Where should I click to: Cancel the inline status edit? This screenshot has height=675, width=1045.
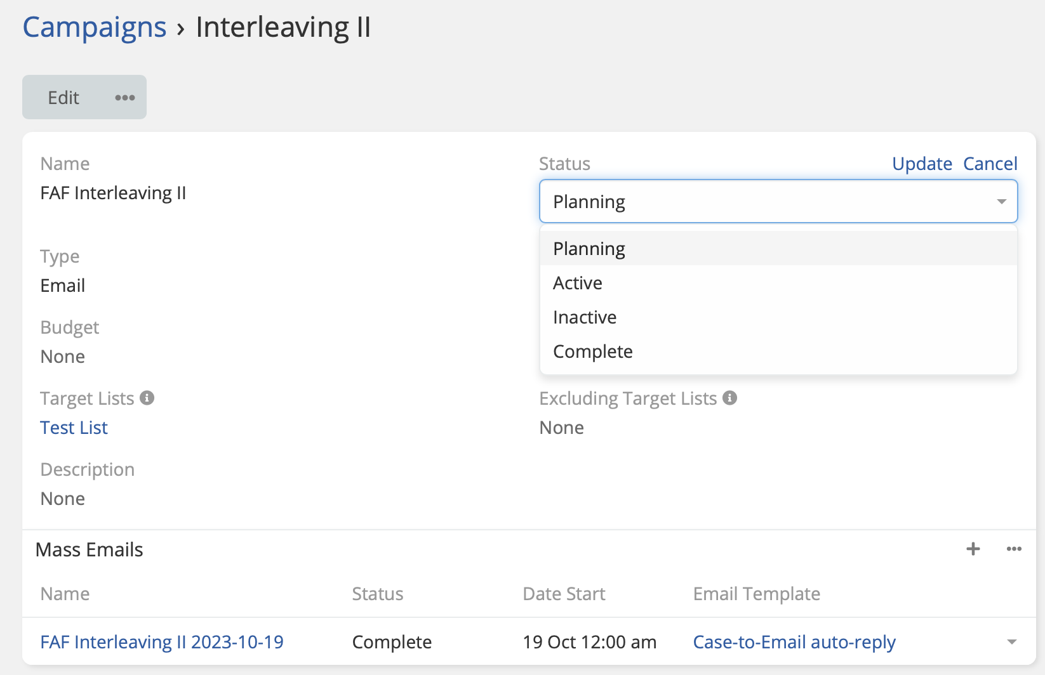point(990,164)
